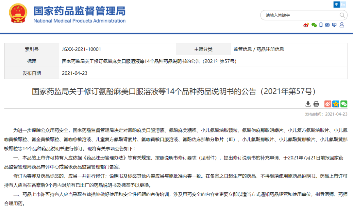Share to QZone via yellow star icon
Image resolution: width=353 pixels, height=209 pixels.
click(x=336, y=104)
